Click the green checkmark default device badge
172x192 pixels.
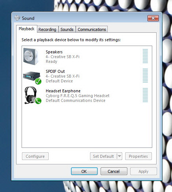38,81
